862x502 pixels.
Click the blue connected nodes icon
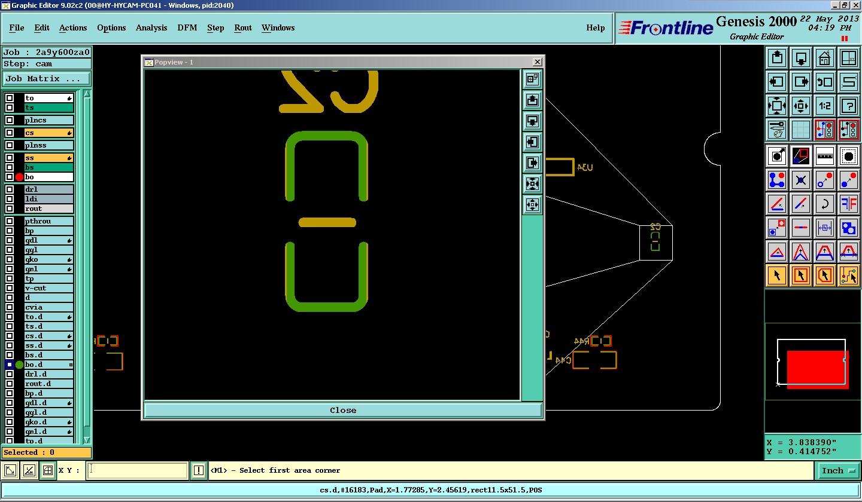pos(777,180)
